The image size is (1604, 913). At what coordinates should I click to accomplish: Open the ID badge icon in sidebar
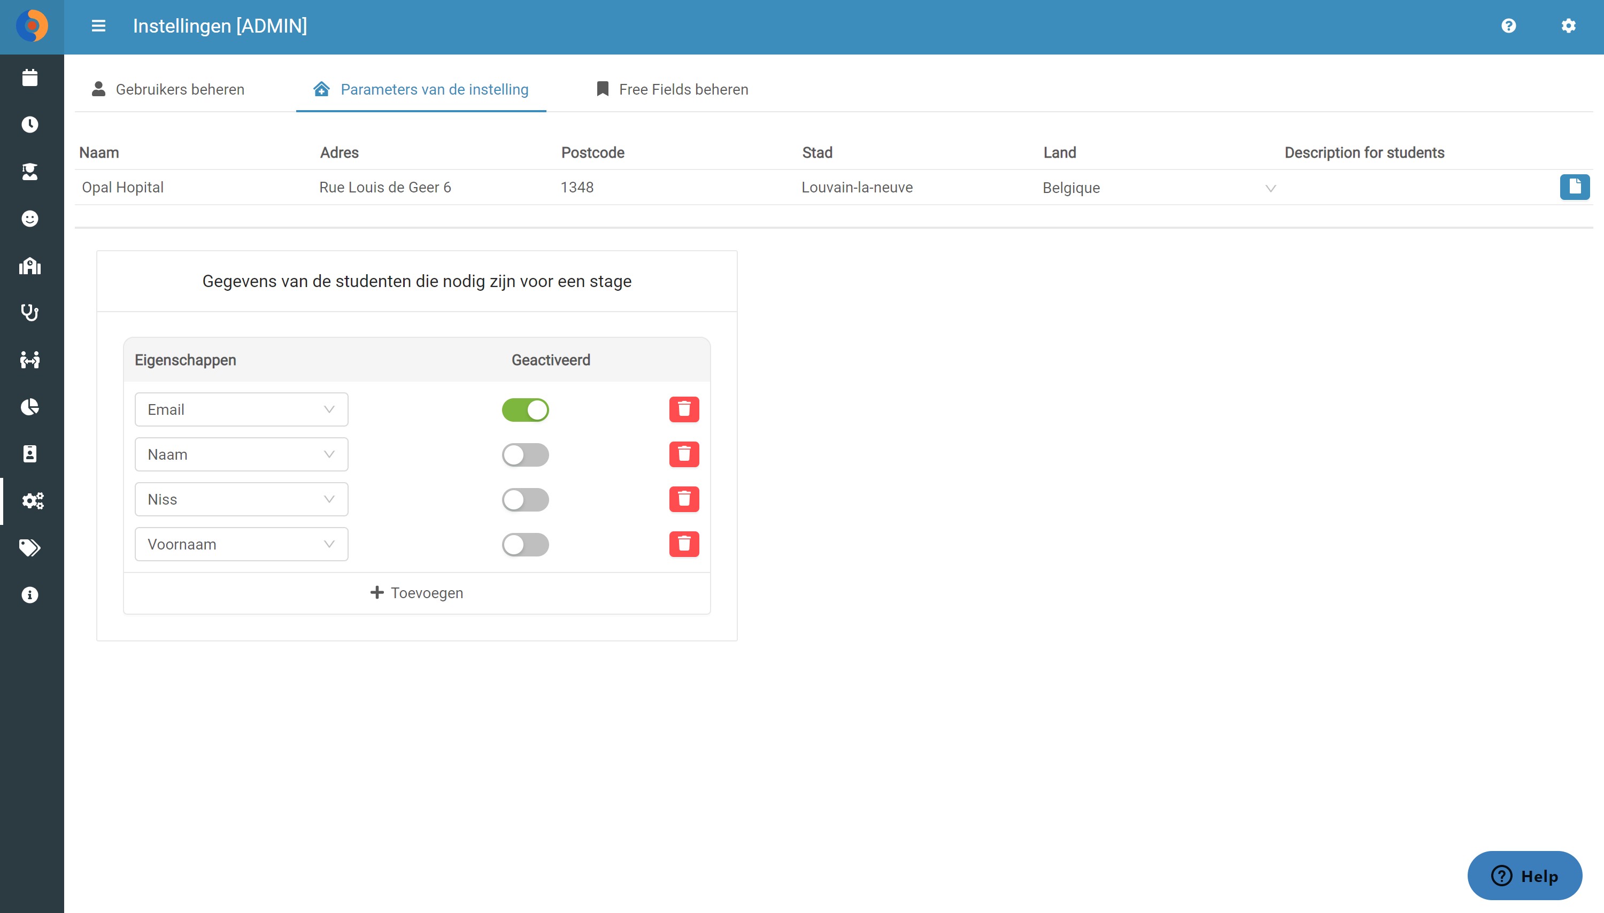[30, 454]
